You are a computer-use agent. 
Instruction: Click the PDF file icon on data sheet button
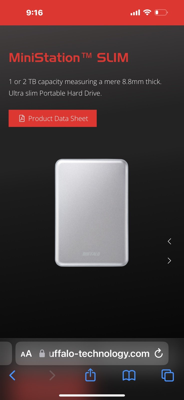[x=22, y=118]
